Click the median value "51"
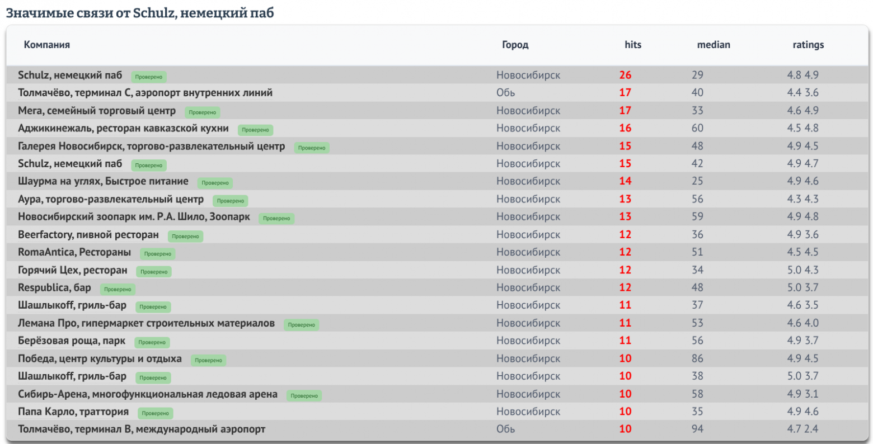873x444 pixels. pos(697,252)
